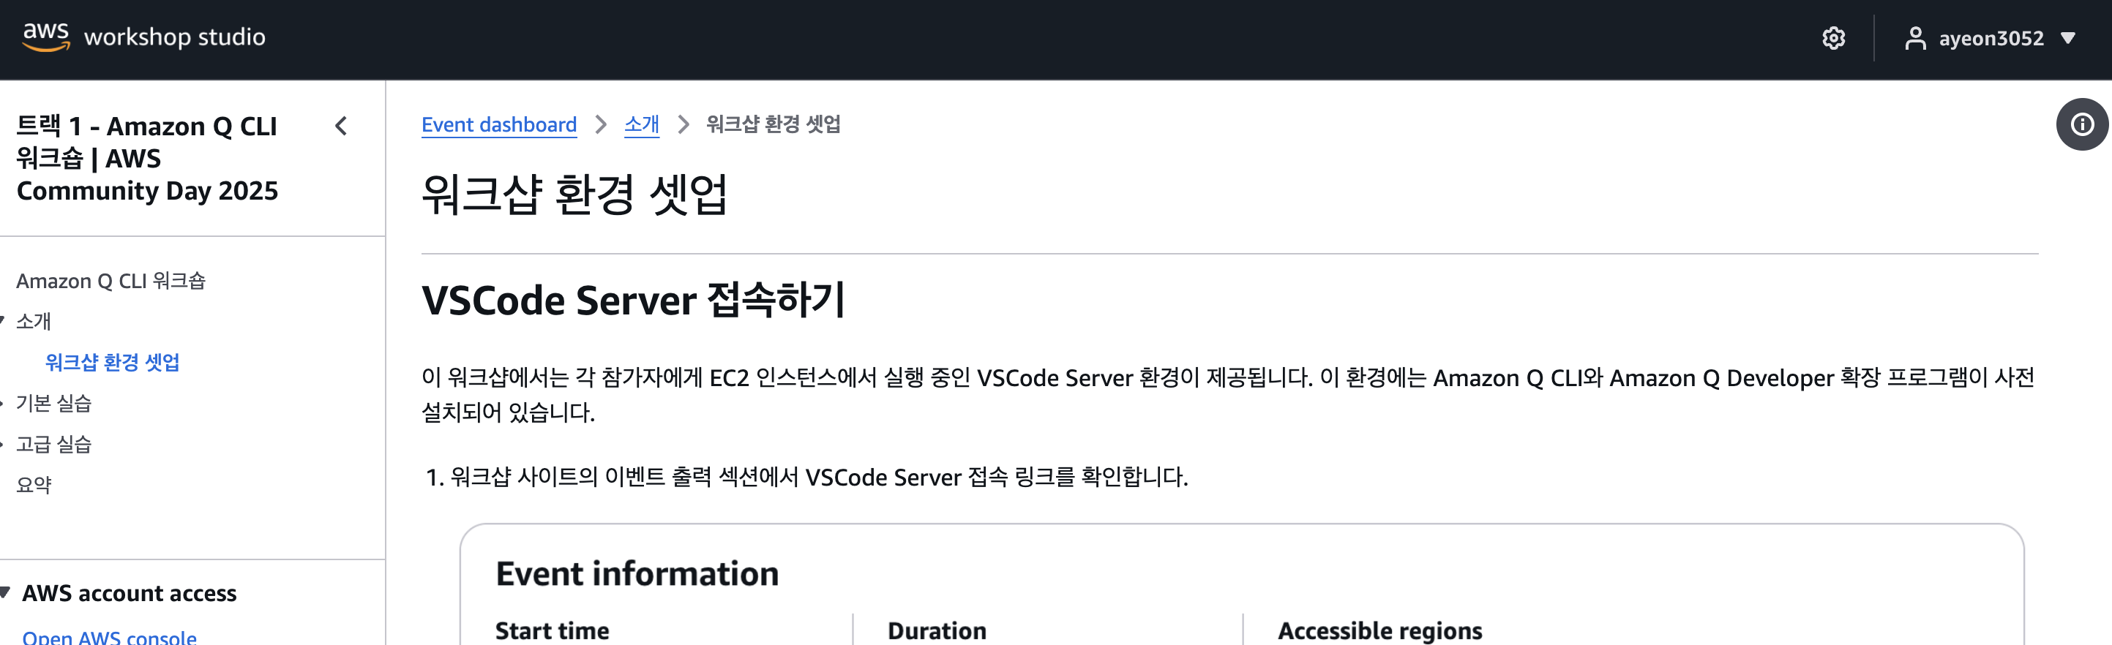Click the main 워크샵 환경 셋업 page title
This screenshot has height=645, width=2112.
574,195
